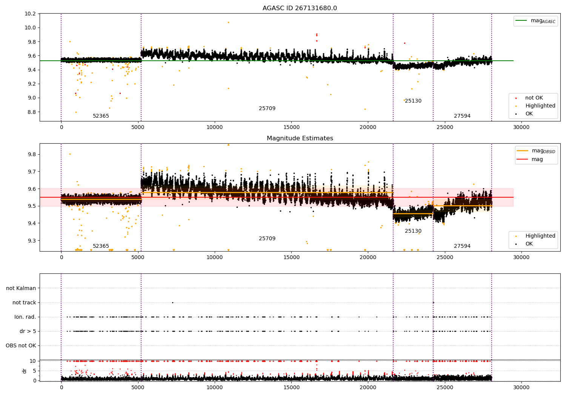The height and width of the screenshot is (396, 566).
Task: Click the 10.0 y-axis tick label
Action: click(30, 28)
